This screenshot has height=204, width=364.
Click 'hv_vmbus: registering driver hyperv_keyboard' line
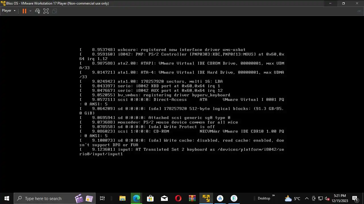155,95
